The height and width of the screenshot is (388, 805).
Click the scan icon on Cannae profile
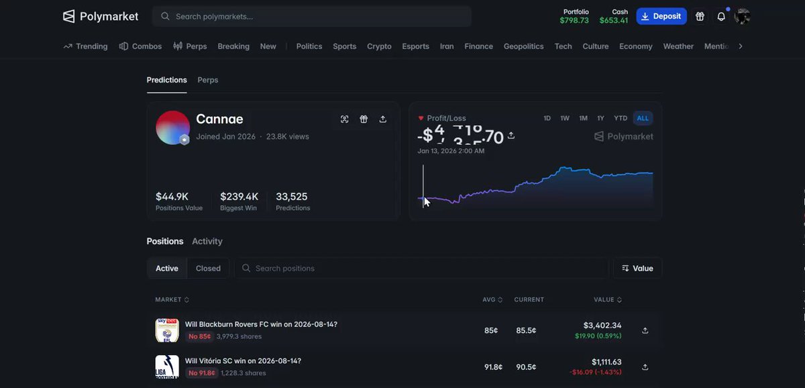pyautogui.click(x=344, y=119)
